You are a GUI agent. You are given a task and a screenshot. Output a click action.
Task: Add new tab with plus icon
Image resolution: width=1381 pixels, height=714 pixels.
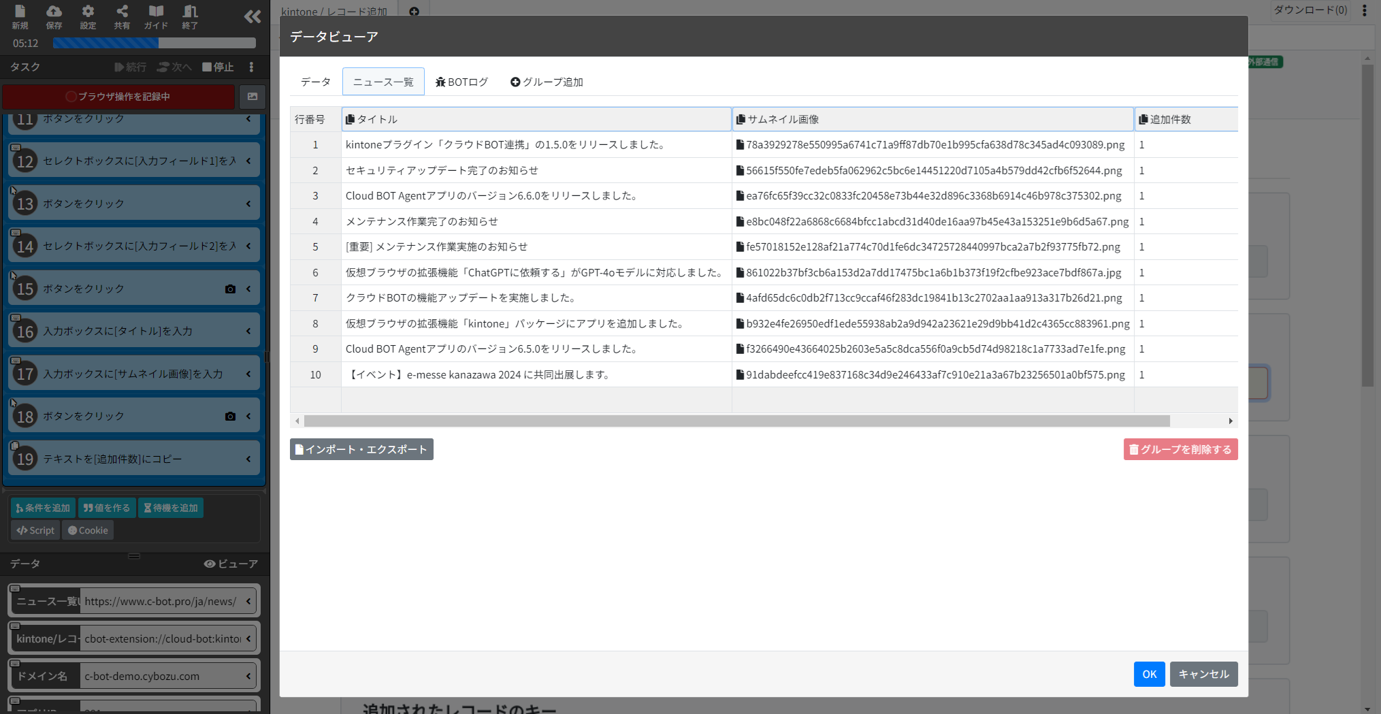pyautogui.click(x=414, y=11)
